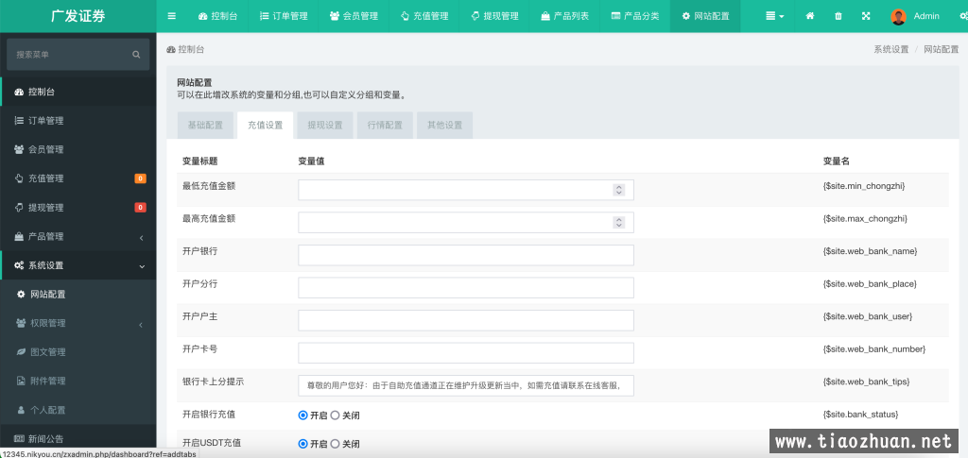Click variable name {$site.web_bank_tips}
Image resolution: width=968 pixels, height=458 pixels.
point(866,382)
